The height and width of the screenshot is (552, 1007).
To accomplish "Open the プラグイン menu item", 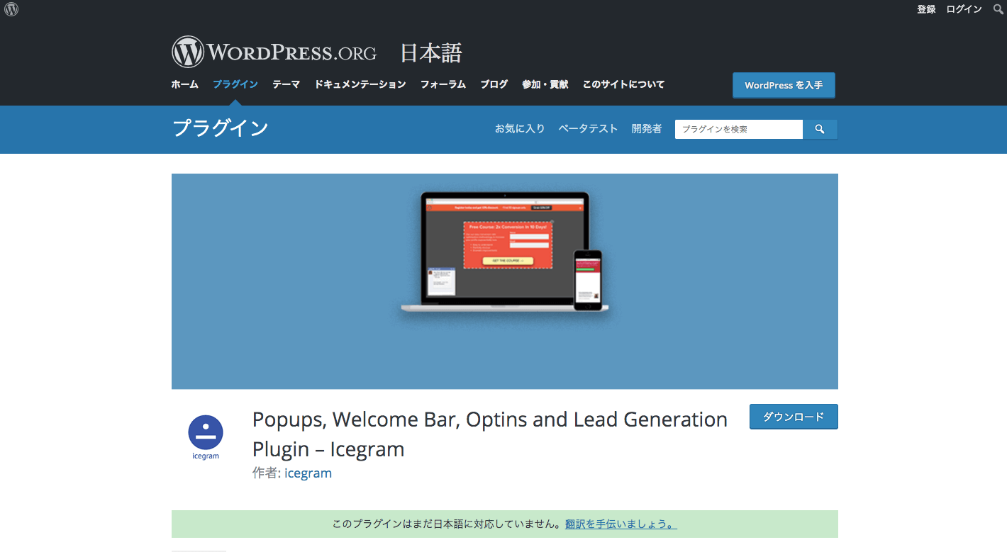I will click(235, 84).
